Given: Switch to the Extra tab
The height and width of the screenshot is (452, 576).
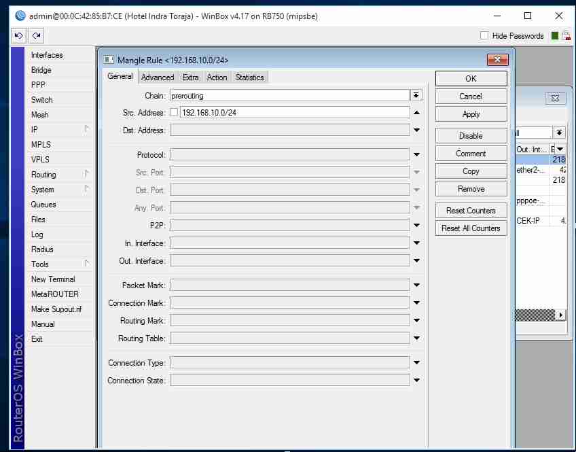Looking at the screenshot, I should [190, 77].
